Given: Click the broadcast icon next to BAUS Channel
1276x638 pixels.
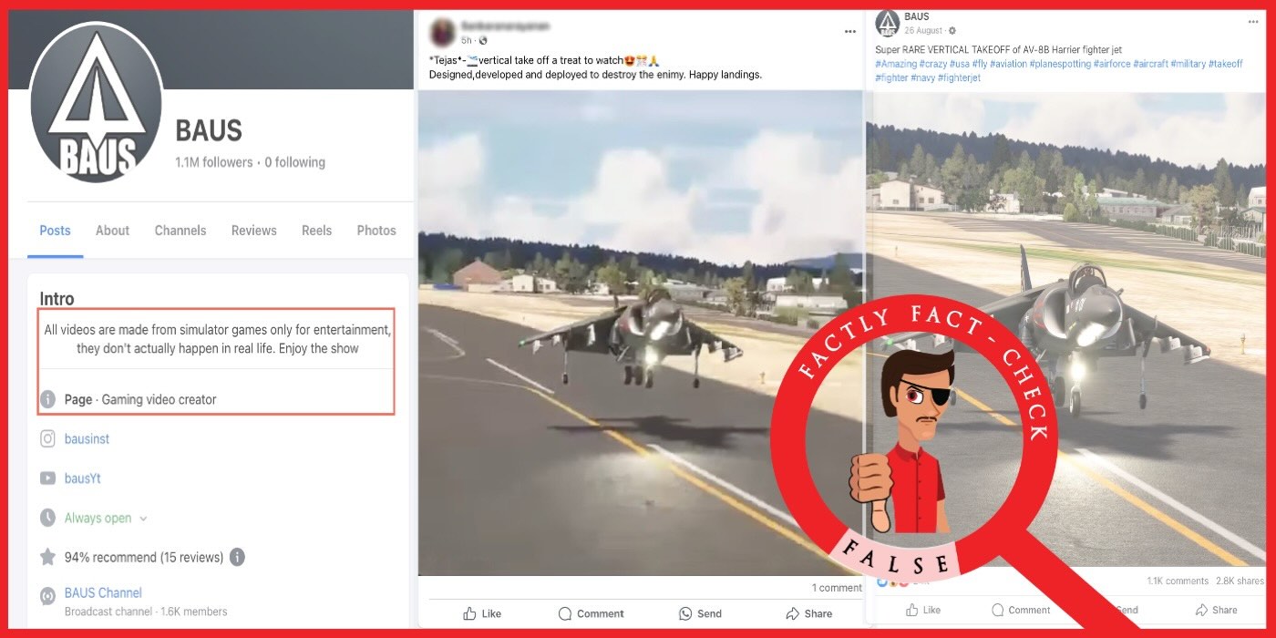Looking at the screenshot, I should [46, 596].
